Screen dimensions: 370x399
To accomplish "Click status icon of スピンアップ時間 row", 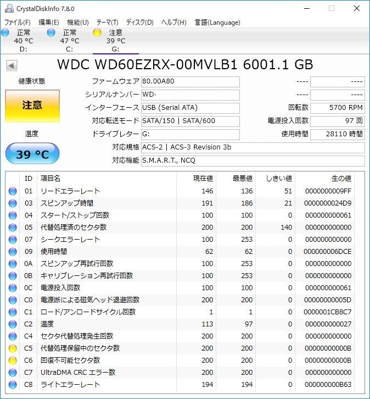I will pos(13,203).
